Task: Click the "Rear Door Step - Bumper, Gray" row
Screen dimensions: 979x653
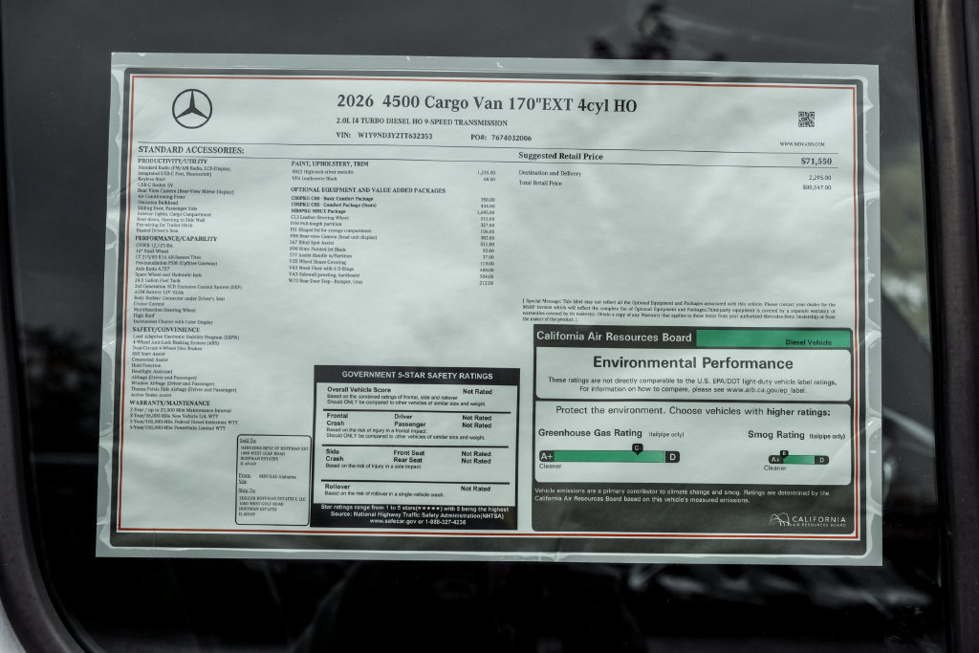Action: pyautogui.click(x=391, y=281)
